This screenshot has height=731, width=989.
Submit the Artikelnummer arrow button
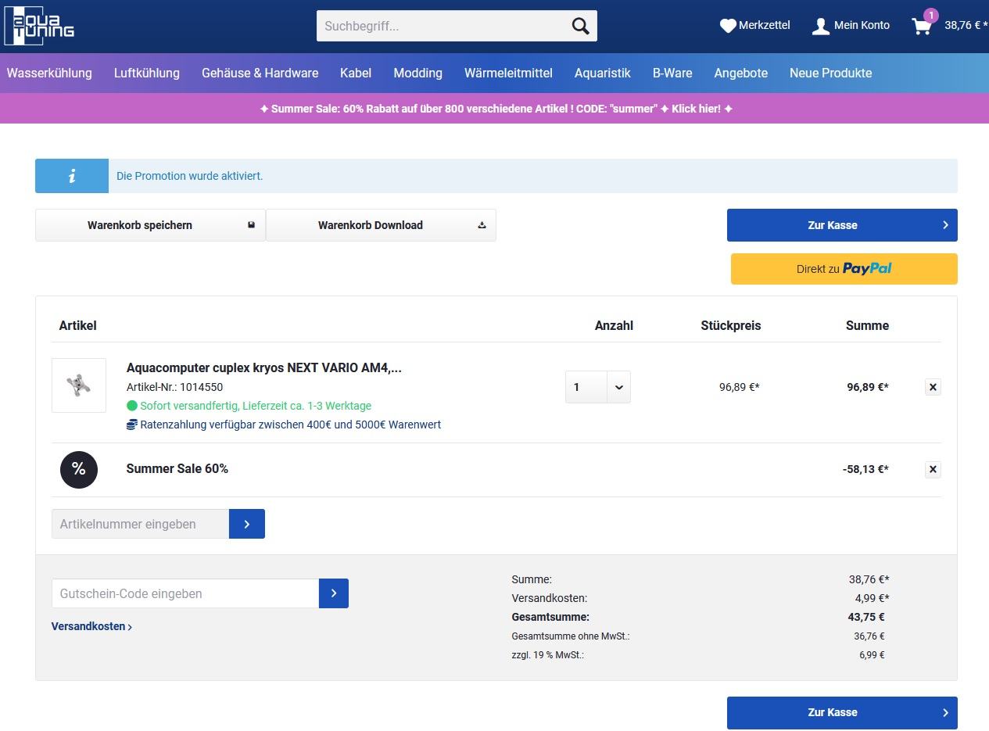pos(247,524)
